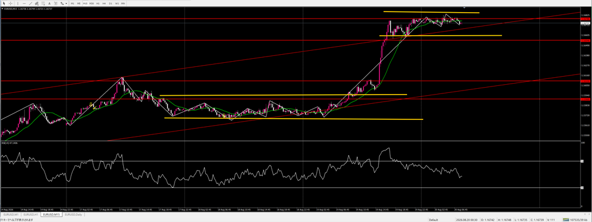
Task: Activate the crosshair tool
Action: pos(10,3)
